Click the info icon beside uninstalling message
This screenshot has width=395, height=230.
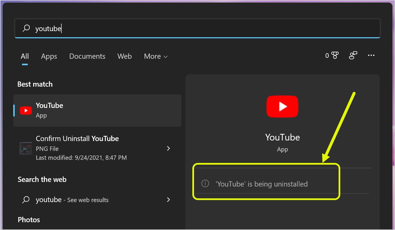click(205, 184)
